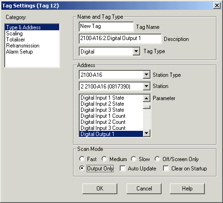
Task: Click the Cancel button
Action: click(x=144, y=189)
